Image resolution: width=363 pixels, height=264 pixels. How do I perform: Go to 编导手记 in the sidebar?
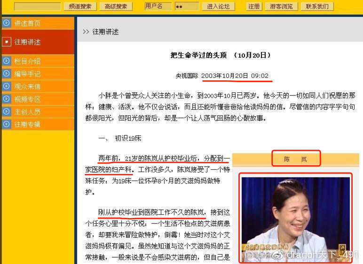pos(38,74)
